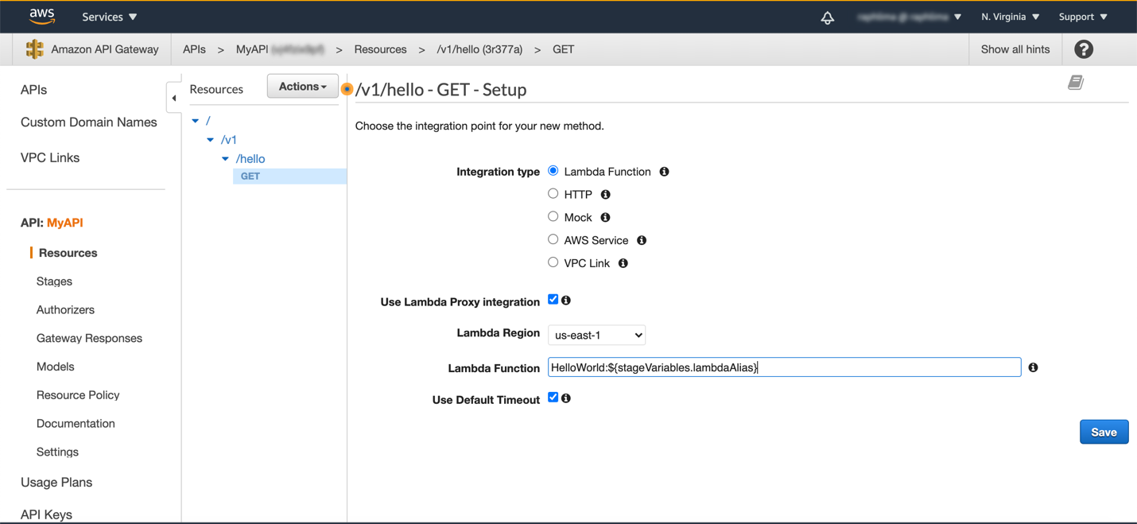Screen dimensions: 1137x524
Task: Click the Save button
Action: point(1104,432)
